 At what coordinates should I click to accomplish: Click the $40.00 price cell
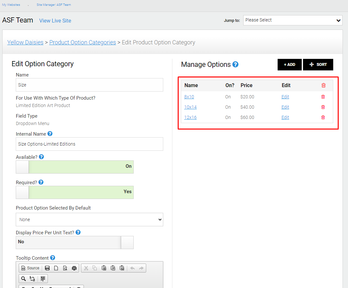pyautogui.click(x=247, y=107)
